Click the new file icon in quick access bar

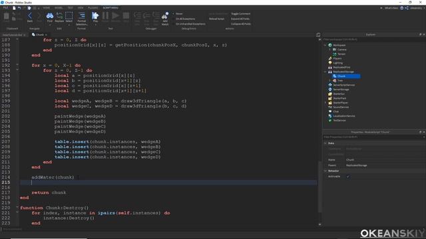tap(14, 8)
